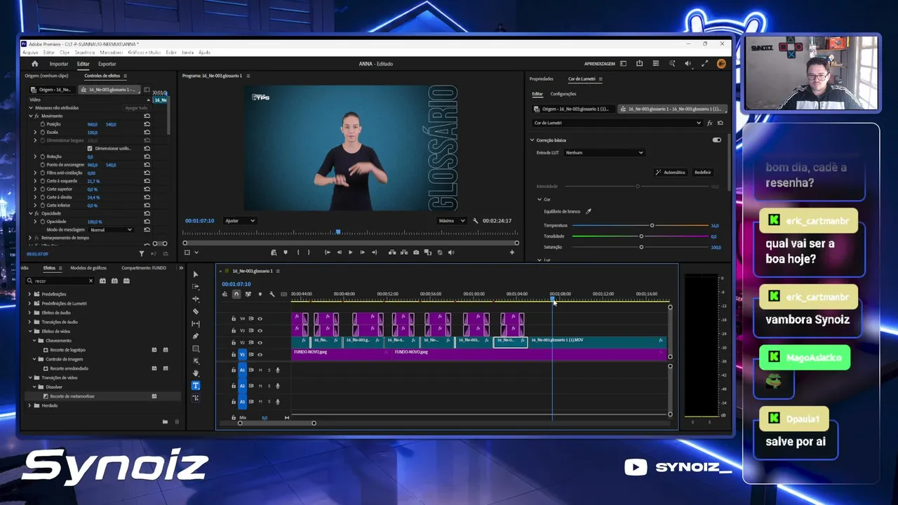This screenshot has height=505, width=898.
Task: Open the Máxima playback resolution dropdown
Action: click(x=451, y=221)
